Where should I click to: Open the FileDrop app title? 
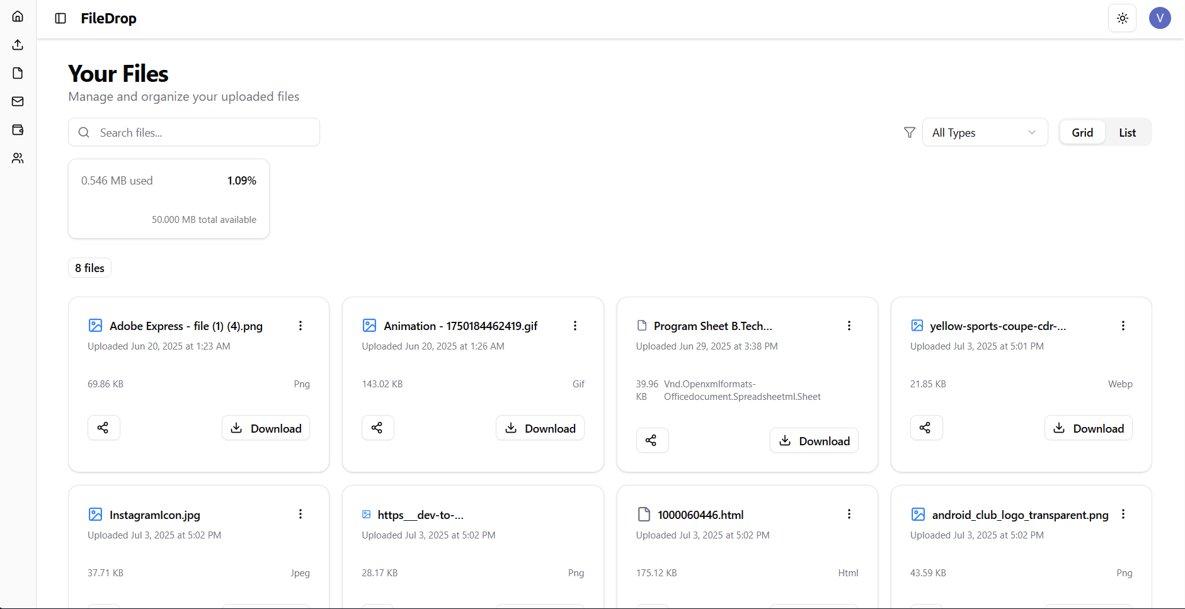[x=108, y=18]
